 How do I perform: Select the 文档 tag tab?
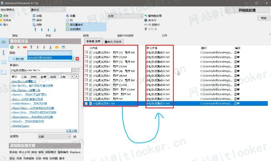(x=62, y=77)
